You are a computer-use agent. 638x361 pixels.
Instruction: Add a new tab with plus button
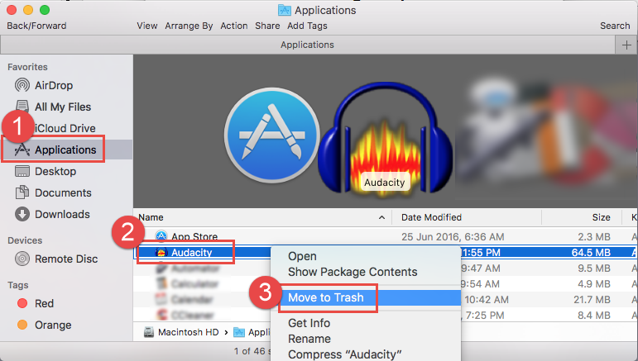[x=626, y=45]
